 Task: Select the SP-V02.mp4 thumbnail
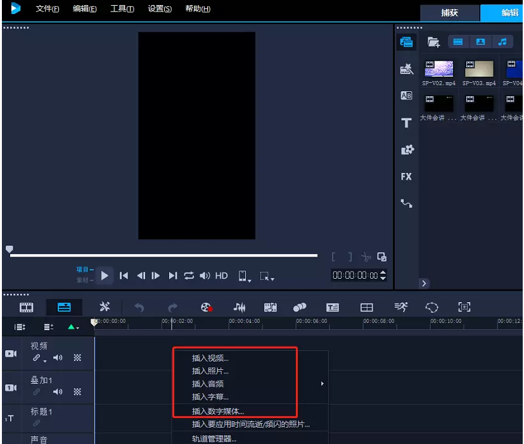click(x=438, y=69)
